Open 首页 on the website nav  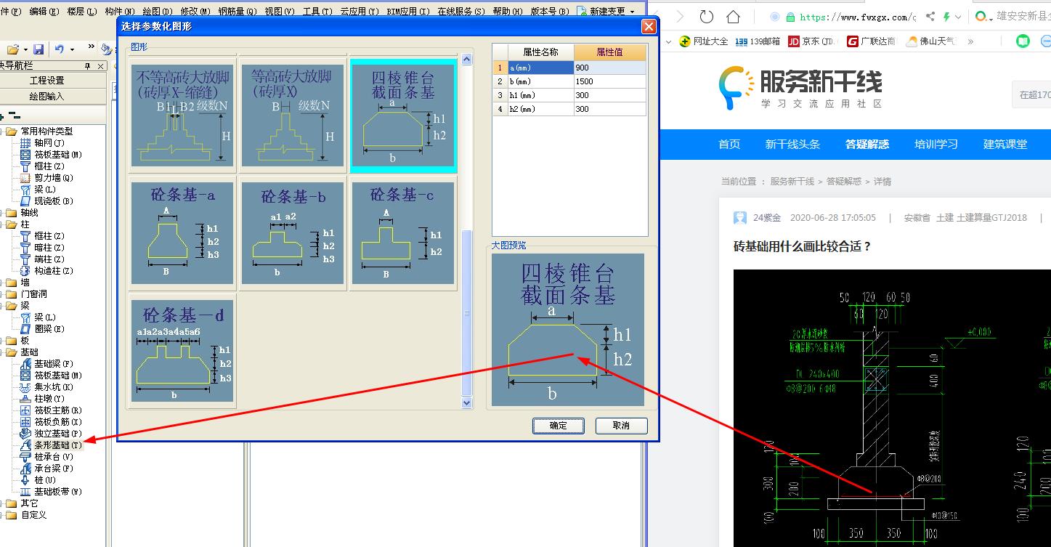[729, 145]
